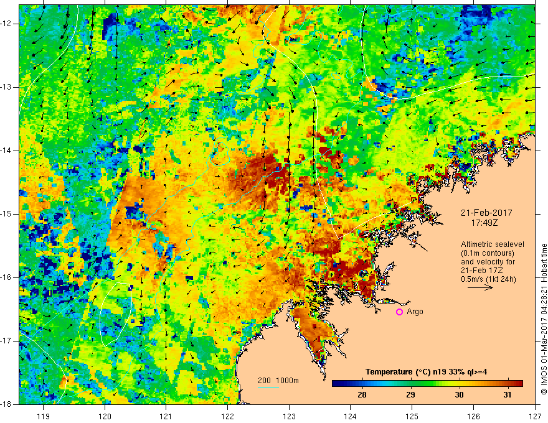The height and width of the screenshot is (423, 548).
Task: Click the 200 1000m depth legend text
Action: 278,381
